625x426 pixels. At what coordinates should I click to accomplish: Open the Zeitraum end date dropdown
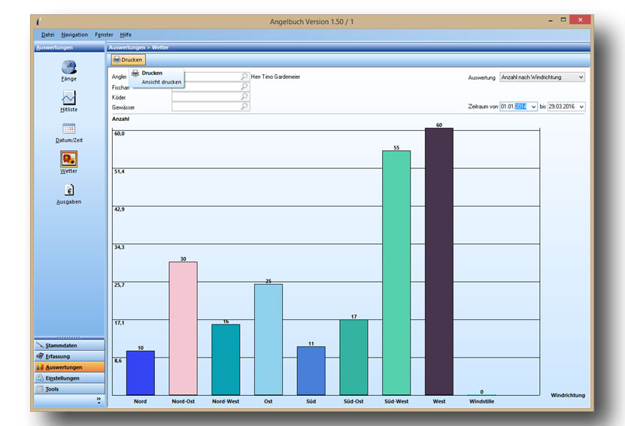[x=580, y=107]
